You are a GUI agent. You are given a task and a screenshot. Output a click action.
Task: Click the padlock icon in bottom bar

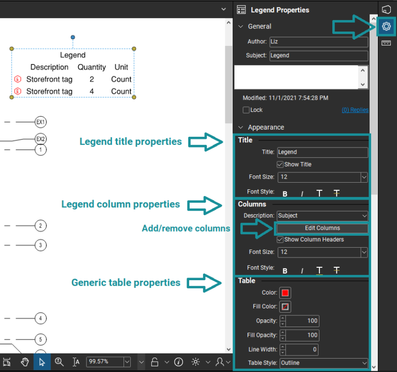coord(155,362)
